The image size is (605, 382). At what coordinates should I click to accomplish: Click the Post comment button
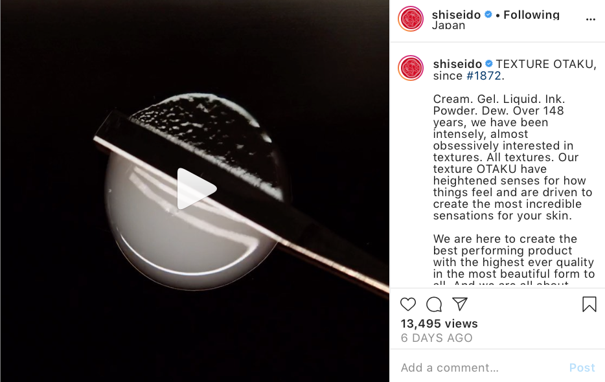point(582,368)
